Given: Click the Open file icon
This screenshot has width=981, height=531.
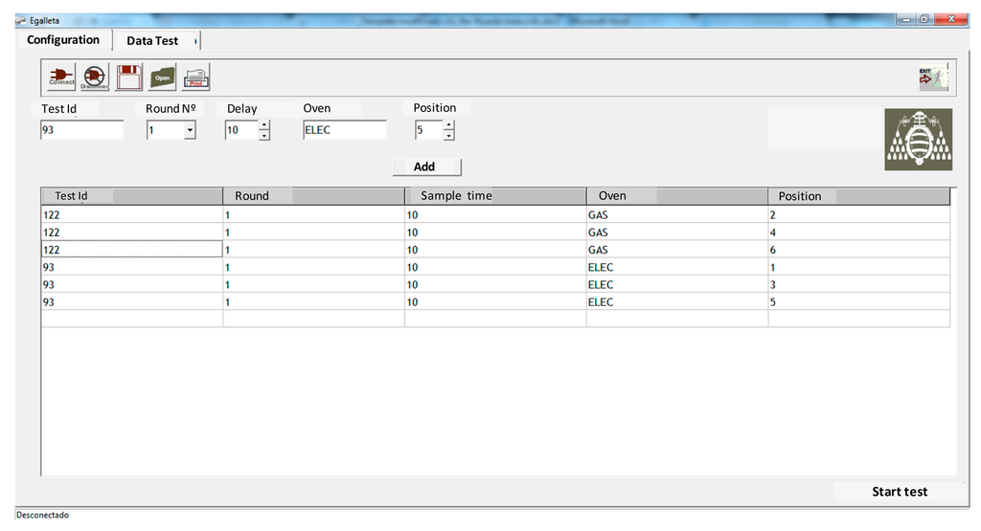Looking at the screenshot, I should [163, 77].
